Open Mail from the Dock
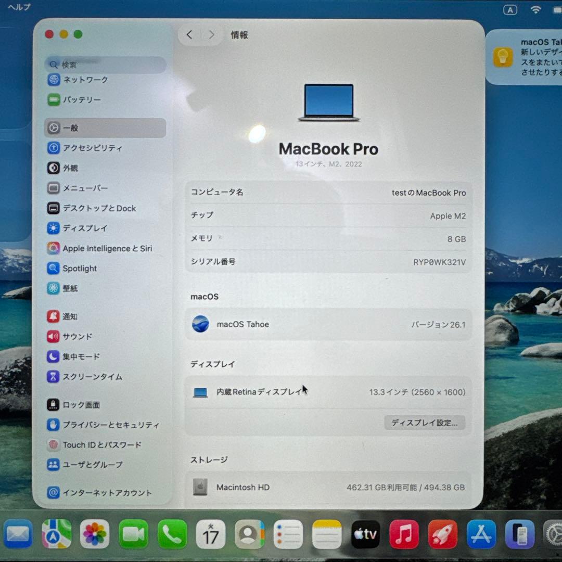The height and width of the screenshot is (562, 562). point(18,534)
